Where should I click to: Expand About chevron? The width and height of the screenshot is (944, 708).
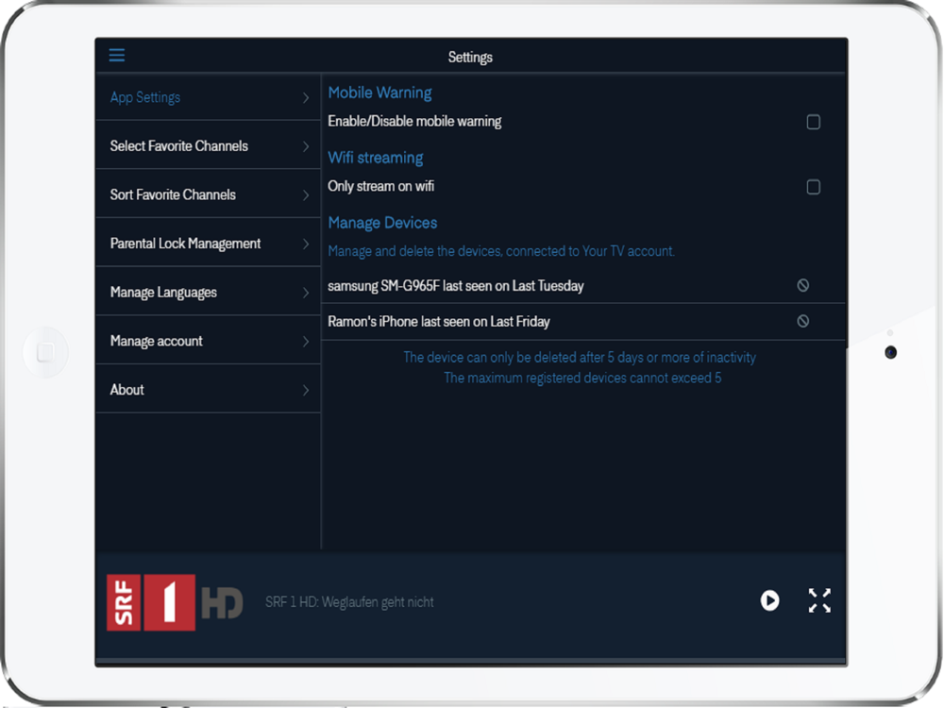pos(306,390)
